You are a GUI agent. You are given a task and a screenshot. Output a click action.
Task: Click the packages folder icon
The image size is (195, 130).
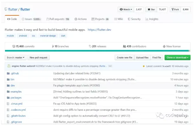coord(8,98)
